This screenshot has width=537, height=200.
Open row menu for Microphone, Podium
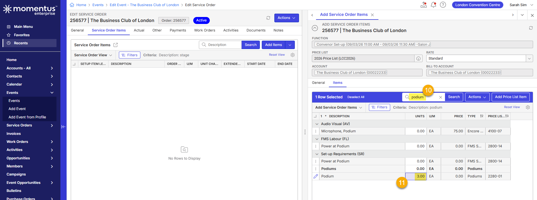coord(316,131)
